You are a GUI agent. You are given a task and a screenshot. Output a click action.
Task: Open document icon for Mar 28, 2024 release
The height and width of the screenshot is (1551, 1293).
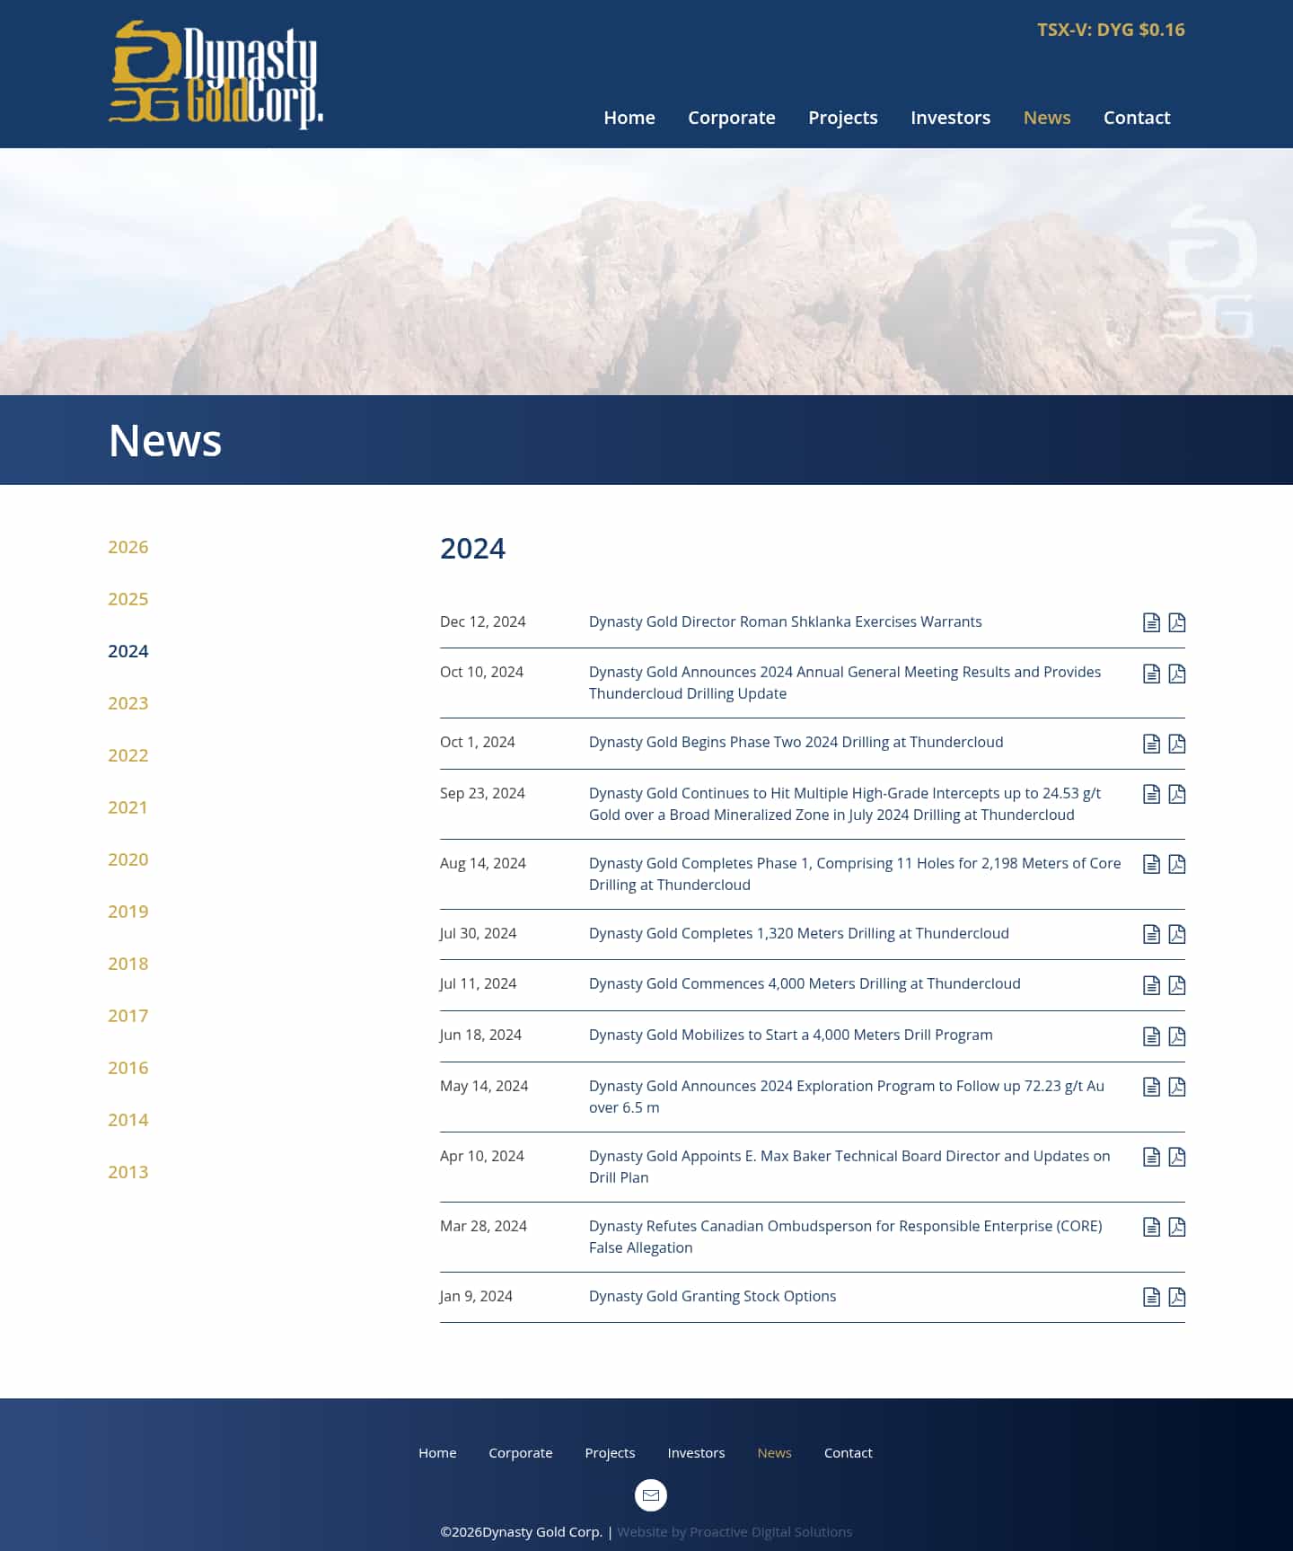[1151, 1227]
